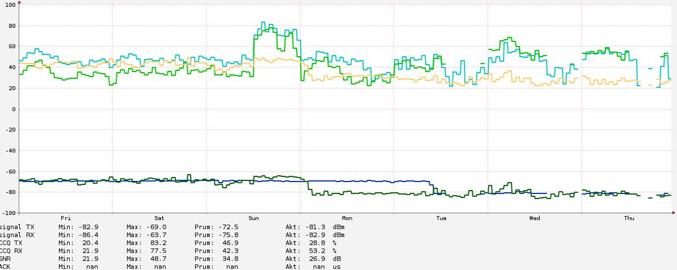The width and height of the screenshot is (677, 270).
Task: Select the CCQ TX Akt value 28.8
Action: click(318, 243)
